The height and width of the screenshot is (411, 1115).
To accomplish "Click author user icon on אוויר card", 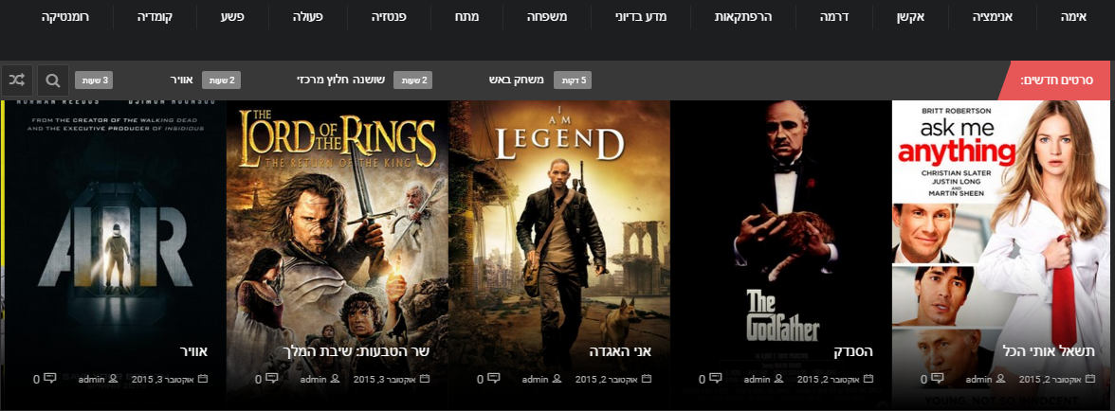I will point(113,379).
